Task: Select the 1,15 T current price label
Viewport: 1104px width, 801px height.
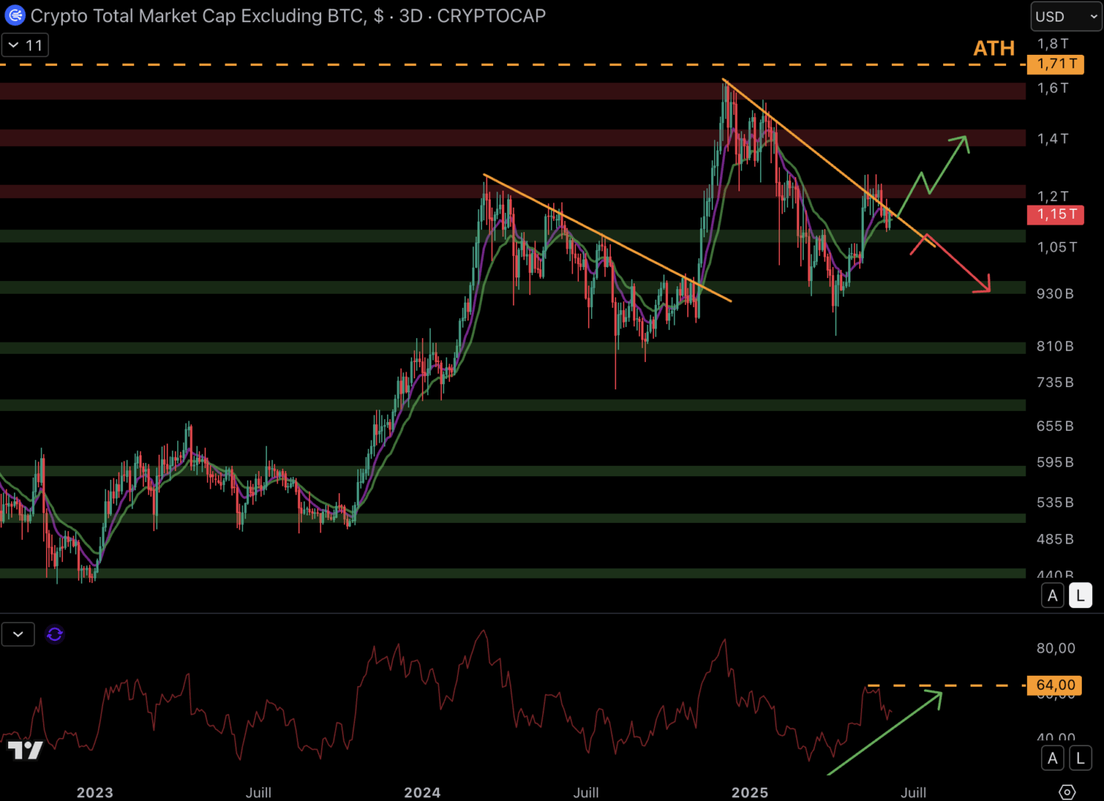Action: click(1056, 215)
